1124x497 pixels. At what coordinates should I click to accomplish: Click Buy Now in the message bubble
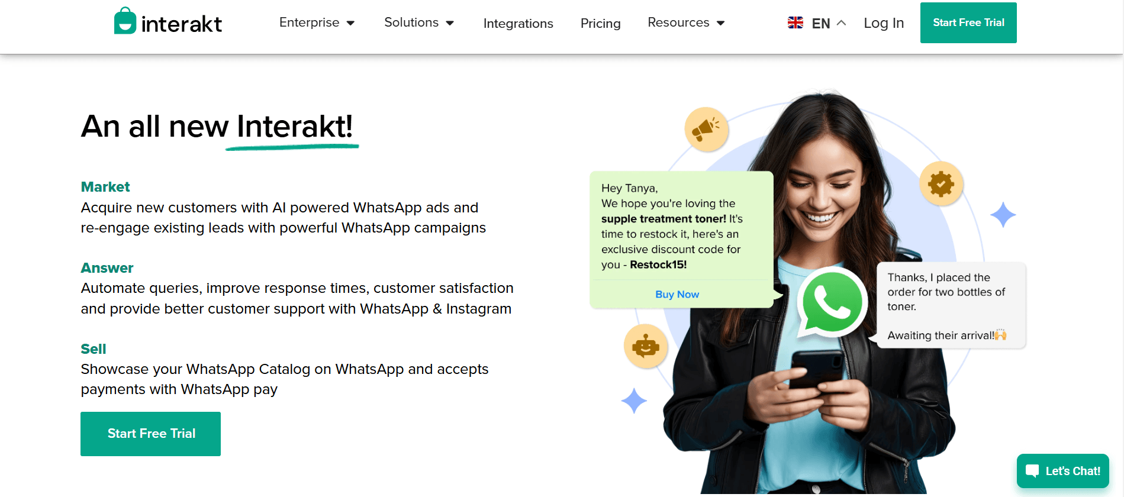coord(677,294)
